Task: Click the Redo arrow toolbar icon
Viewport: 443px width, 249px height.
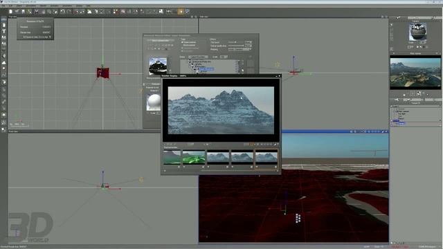Action: coord(69,12)
